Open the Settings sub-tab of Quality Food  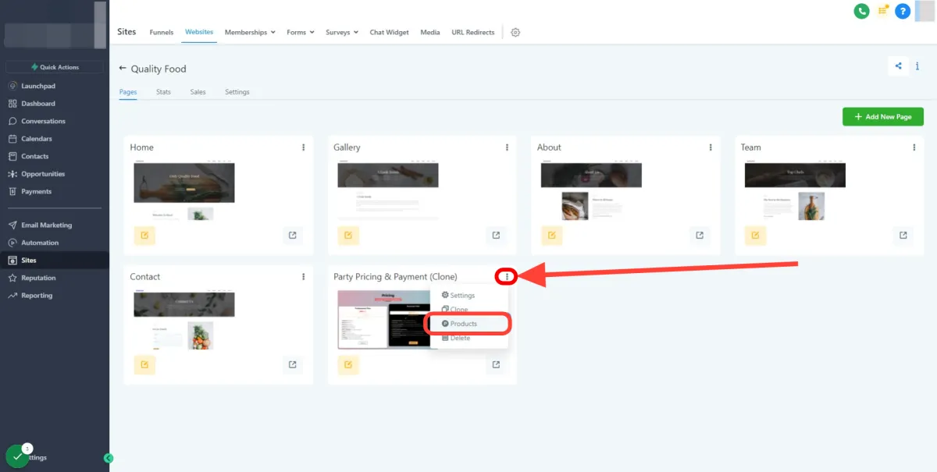pyautogui.click(x=237, y=92)
